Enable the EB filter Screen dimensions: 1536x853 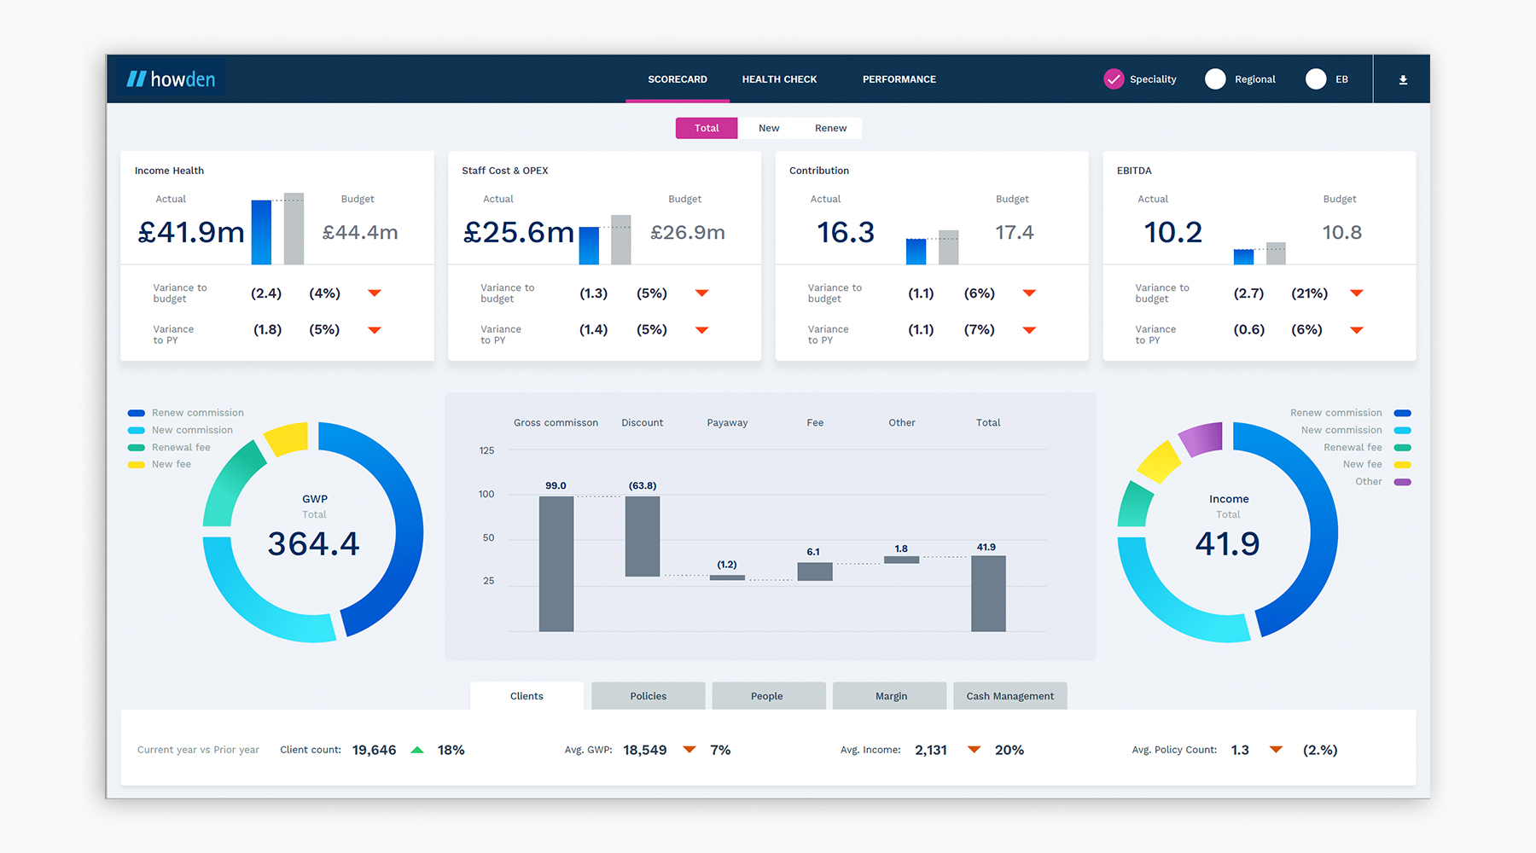[x=1316, y=79]
